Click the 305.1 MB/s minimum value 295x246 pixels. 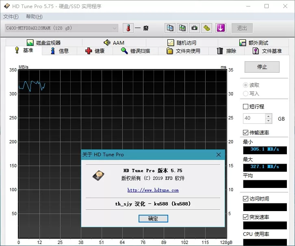coord(265,150)
